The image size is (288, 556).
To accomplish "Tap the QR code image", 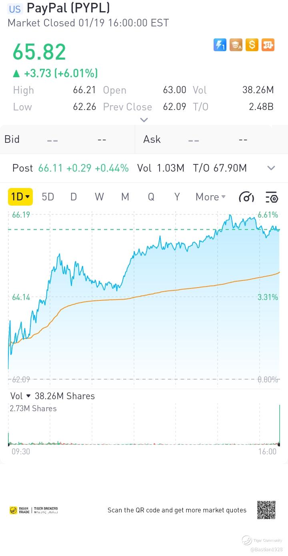I will coord(266,510).
